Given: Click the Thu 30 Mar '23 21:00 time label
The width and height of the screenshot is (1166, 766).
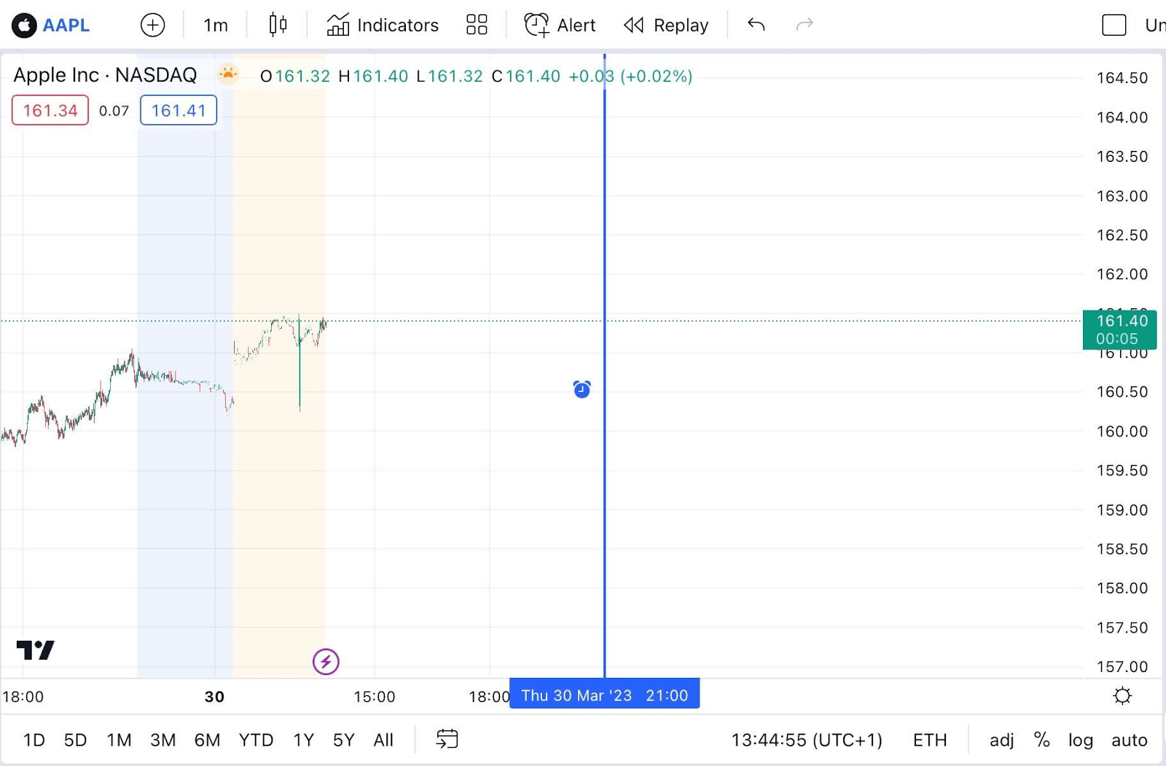Looking at the screenshot, I should click(x=604, y=695).
